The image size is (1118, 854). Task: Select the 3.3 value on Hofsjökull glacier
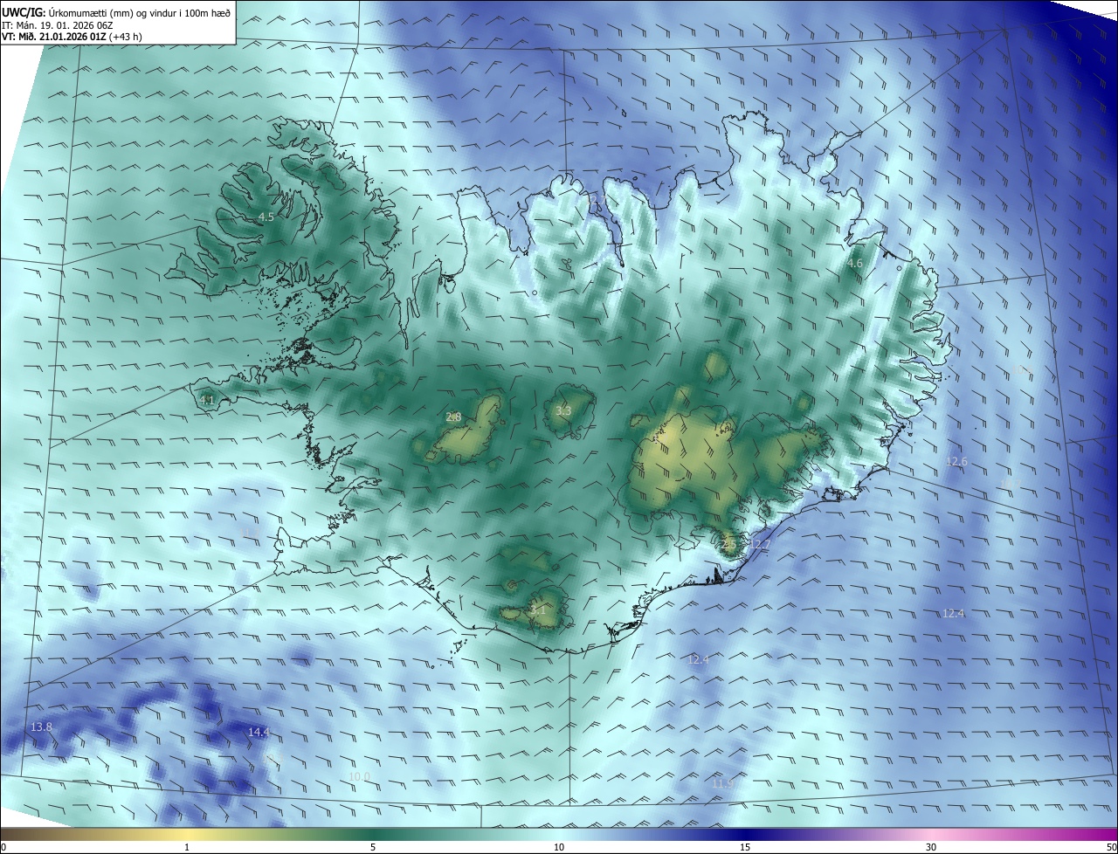(x=563, y=410)
